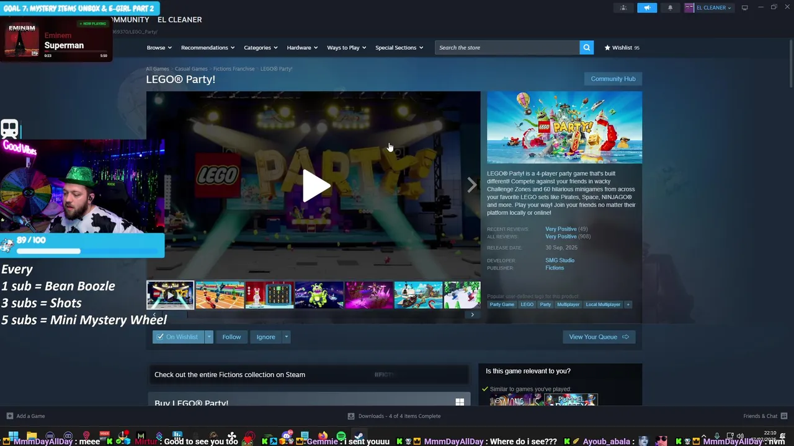Open the Ignore options dropdown arrow
The height and width of the screenshot is (446, 794).
click(x=286, y=337)
